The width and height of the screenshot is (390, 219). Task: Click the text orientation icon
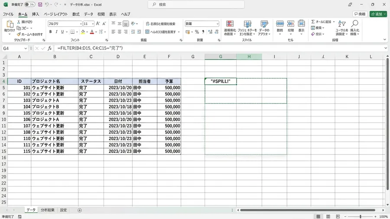pyautogui.click(x=133, y=24)
